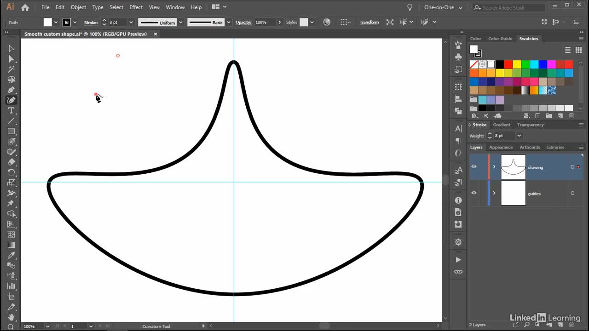589x331 pixels.
Task: Select the Rectangle tool
Action: (11, 131)
